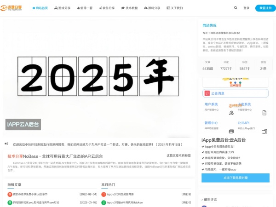Click the search magnifier icon
This screenshot has height=207, width=276.
coord(236,8)
